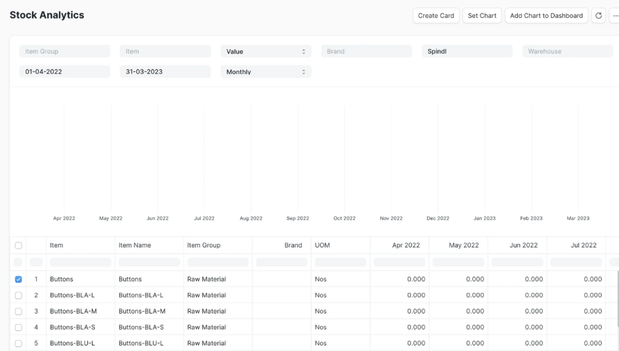Expand the Monthly range dropdown
619x351 pixels.
point(266,72)
